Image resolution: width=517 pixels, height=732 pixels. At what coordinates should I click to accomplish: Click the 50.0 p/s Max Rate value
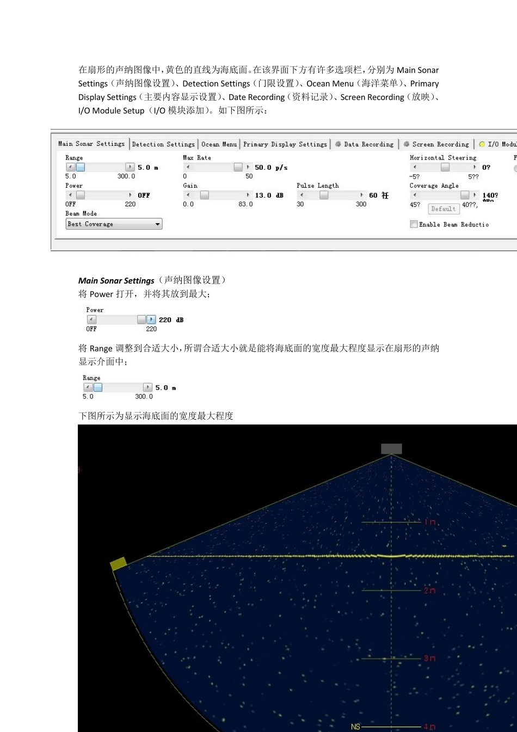coord(271,168)
